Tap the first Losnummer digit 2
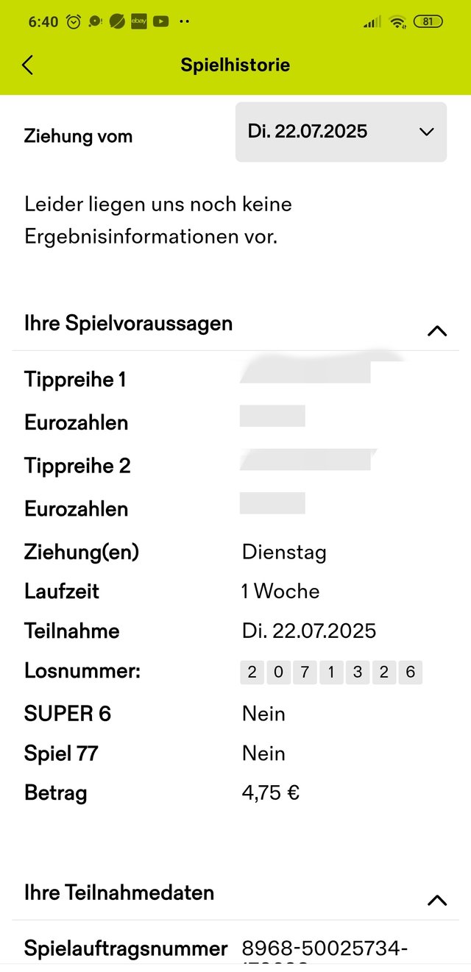Viewport: 471px width, 972px height. coord(252,672)
